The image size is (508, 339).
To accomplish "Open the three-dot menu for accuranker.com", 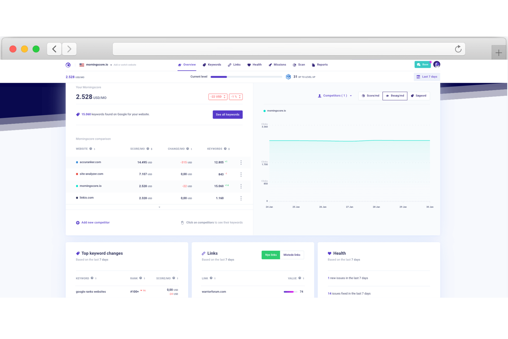I will tap(241, 162).
